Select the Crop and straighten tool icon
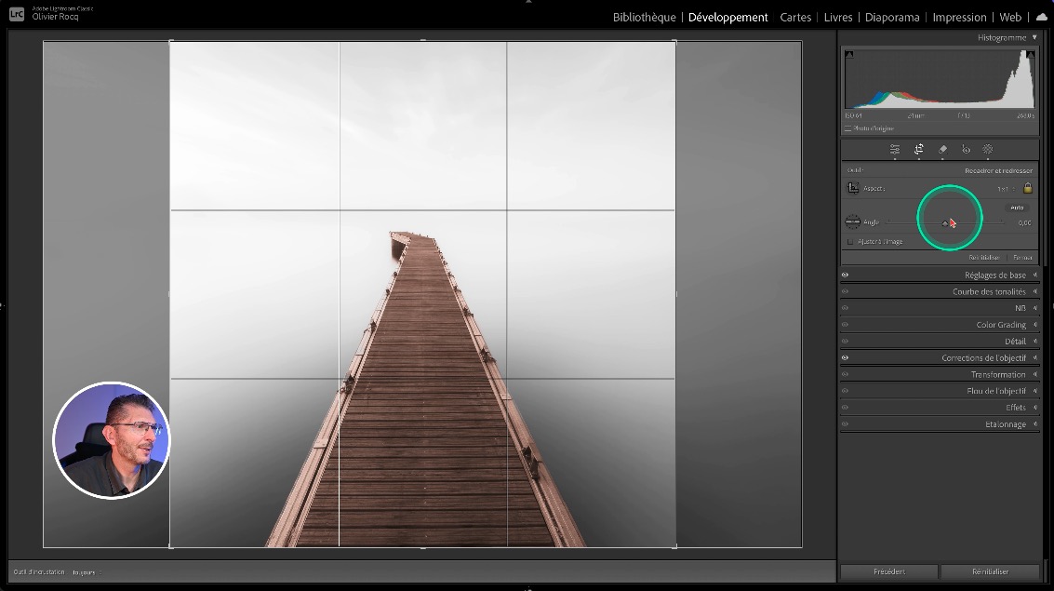This screenshot has width=1054, height=591. coord(918,149)
